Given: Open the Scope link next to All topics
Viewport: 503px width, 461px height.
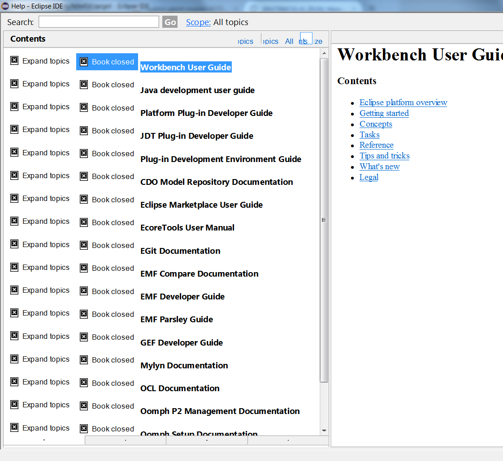Looking at the screenshot, I should [x=198, y=22].
